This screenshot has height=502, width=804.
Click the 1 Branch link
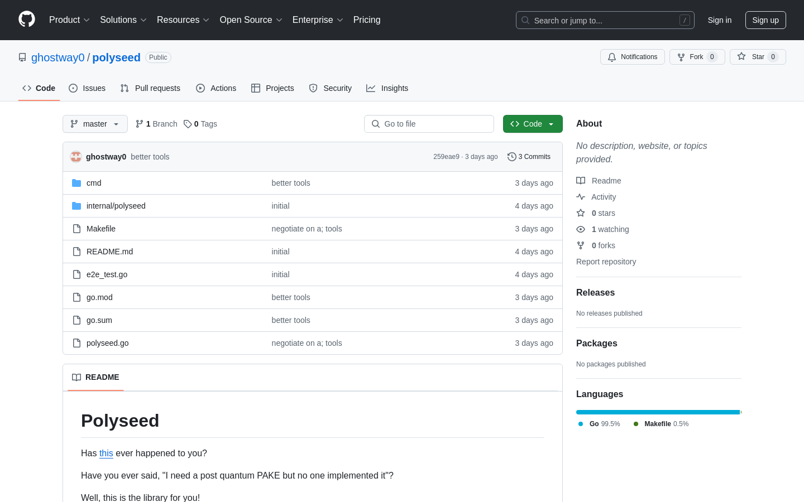(x=156, y=124)
